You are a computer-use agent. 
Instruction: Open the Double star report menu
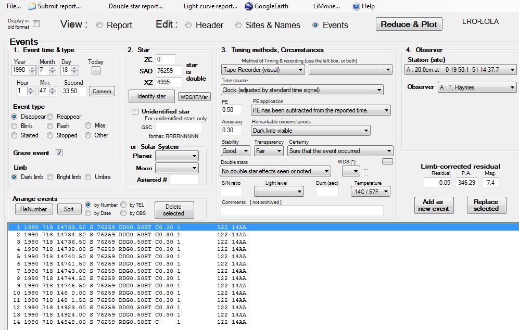pos(136,6)
